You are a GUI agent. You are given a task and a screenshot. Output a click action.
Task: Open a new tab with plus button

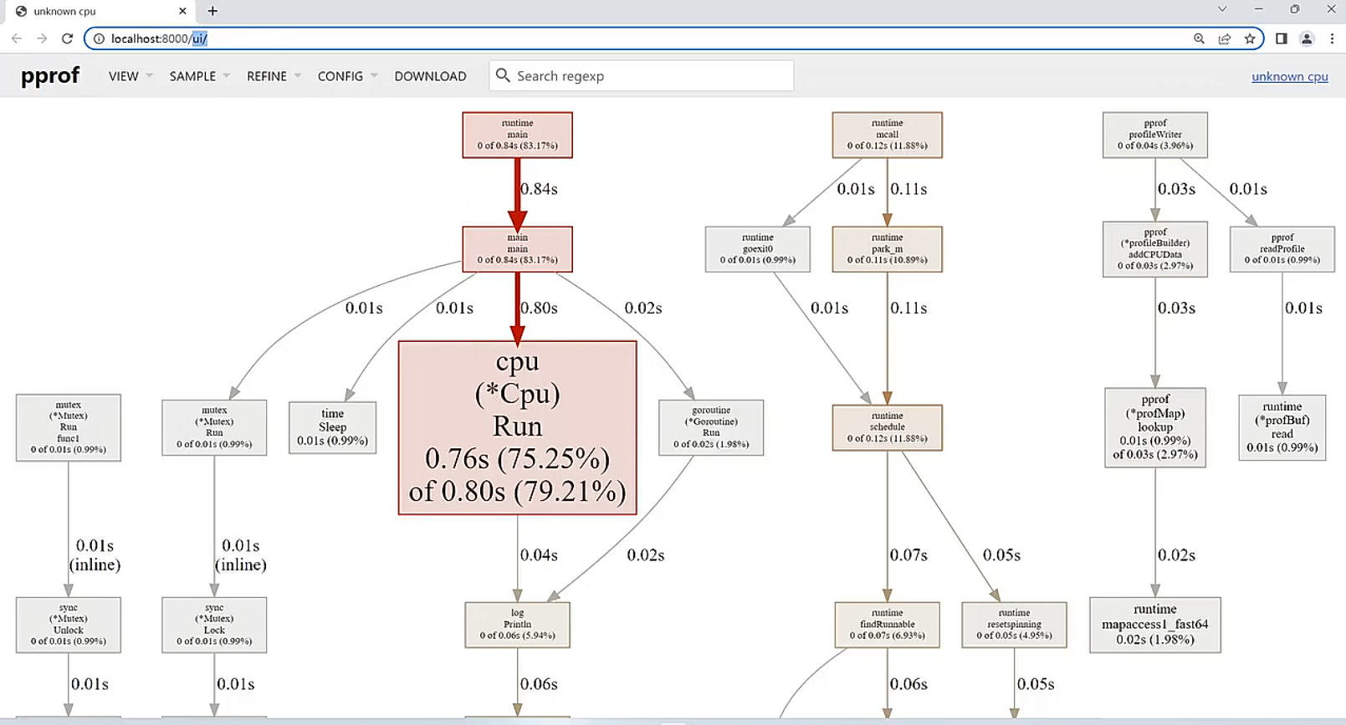[212, 11]
